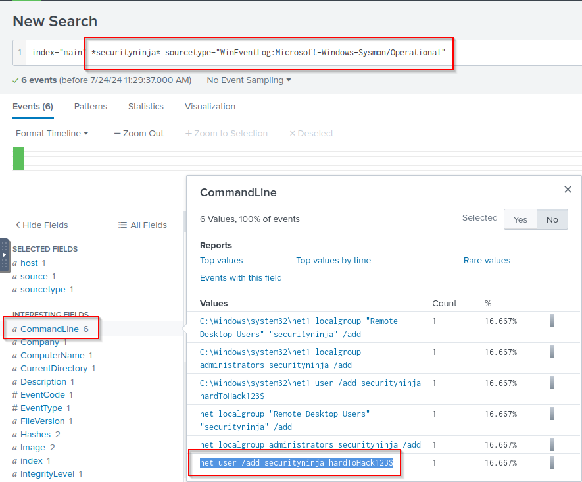Click the Hide Fields chevron
This screenshot has width=582, height=482.
tap(18, 225)
